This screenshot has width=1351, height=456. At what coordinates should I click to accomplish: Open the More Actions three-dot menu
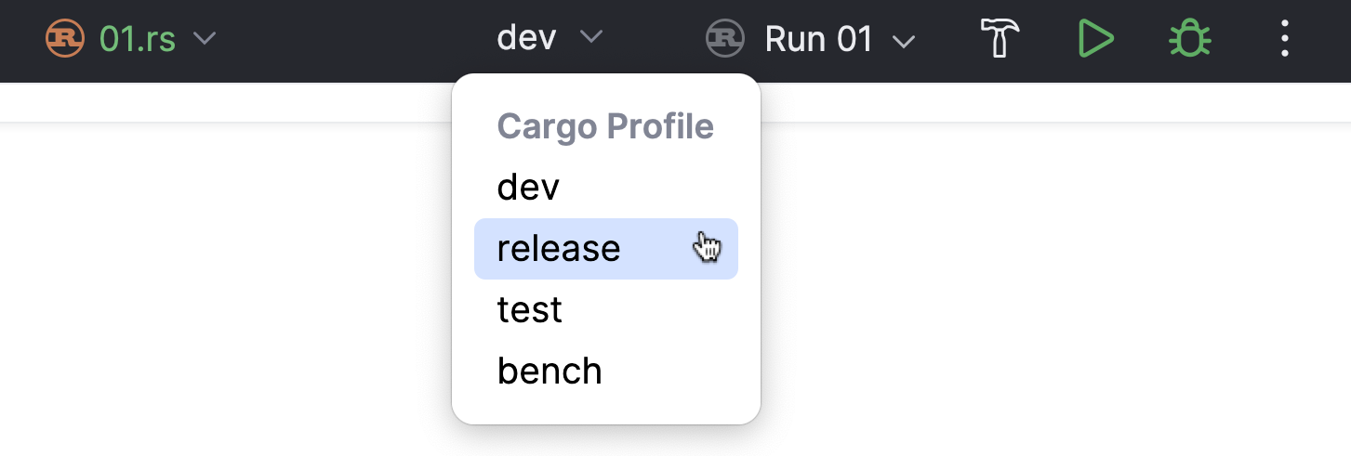click(x=1284, y=40)
